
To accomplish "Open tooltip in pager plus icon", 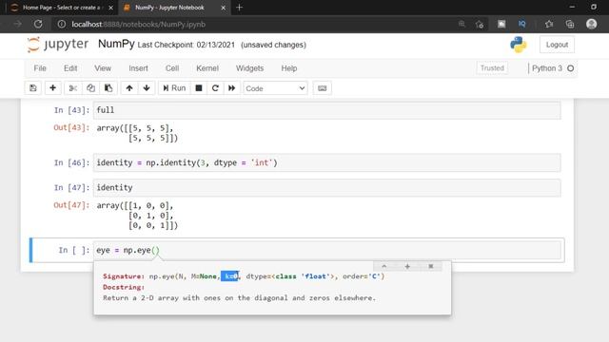I will click(x=407, y=266).
